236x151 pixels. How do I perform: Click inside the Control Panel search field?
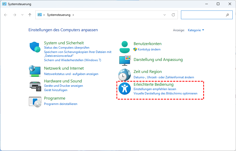(x=207, y=15)
